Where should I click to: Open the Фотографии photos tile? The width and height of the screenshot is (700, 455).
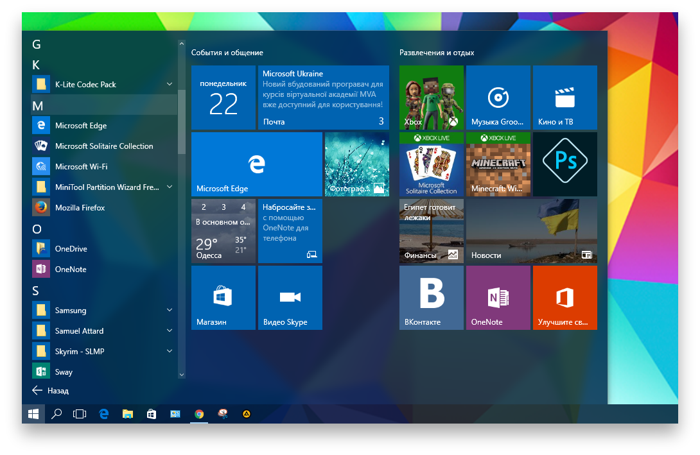pyautogui.click(x=356, y=164)
